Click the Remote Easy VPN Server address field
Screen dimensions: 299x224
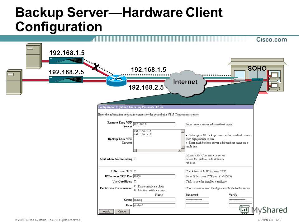point(154,124)
